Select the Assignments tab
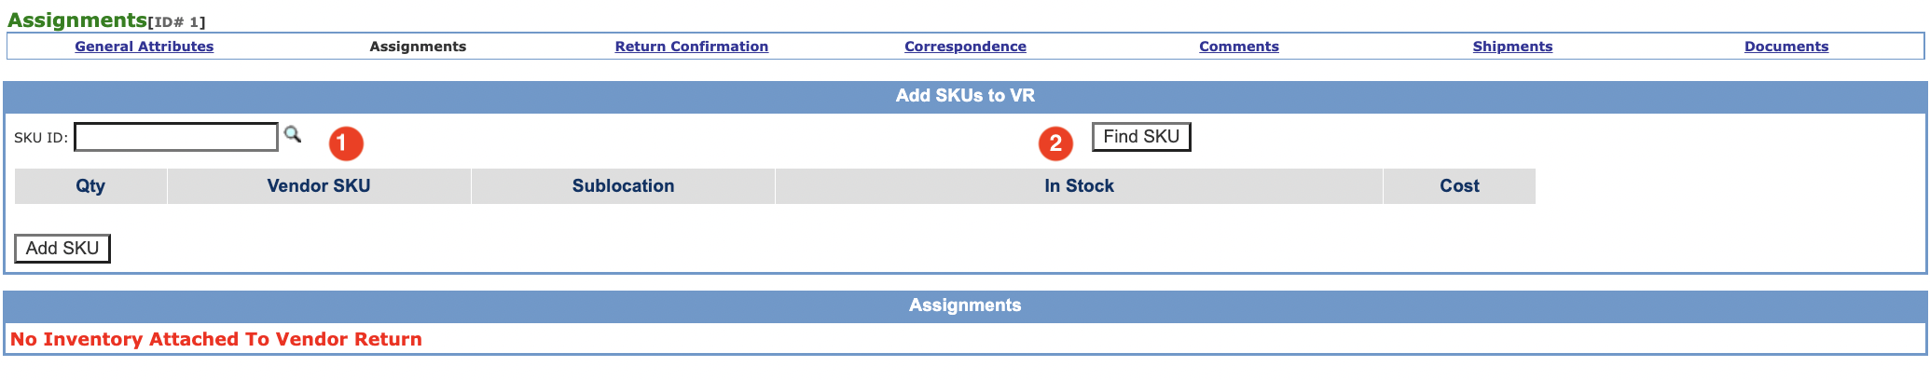Viewport: 1930px width, 380px height. coord(418,47)
